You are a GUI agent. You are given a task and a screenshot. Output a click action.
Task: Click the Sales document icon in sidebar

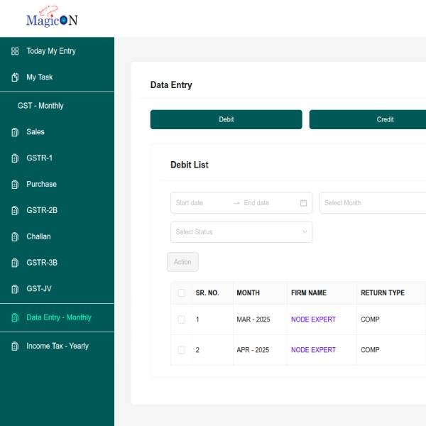15,132
